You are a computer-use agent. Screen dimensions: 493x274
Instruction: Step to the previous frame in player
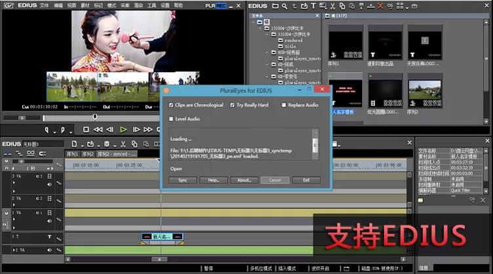[x=109, y=129]
